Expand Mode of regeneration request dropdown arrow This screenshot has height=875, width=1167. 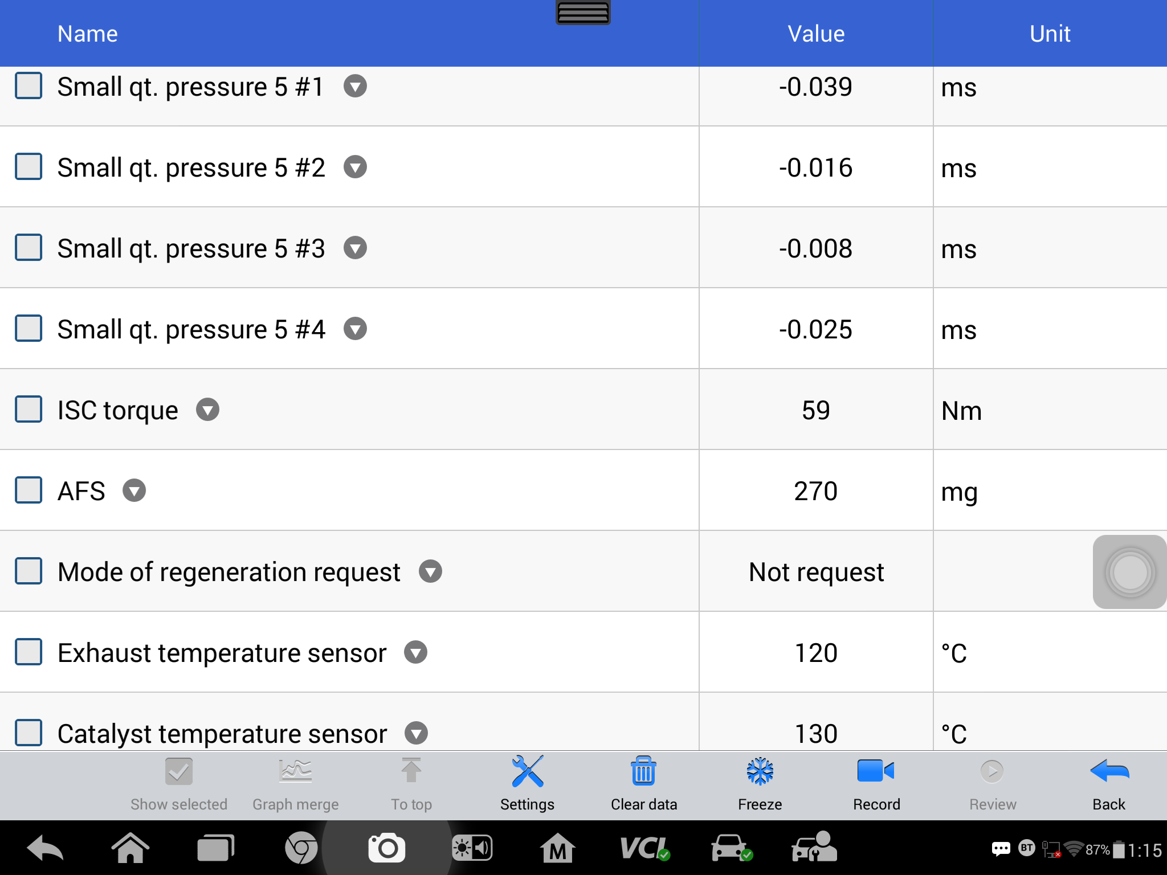(x=430, y=572)
